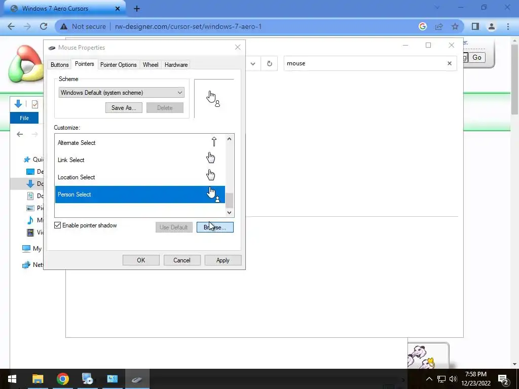This screenshot has height=389, width=519.
Task: Open Chrome profile icon
Action: pyautogui.click(x=492, y=26)
